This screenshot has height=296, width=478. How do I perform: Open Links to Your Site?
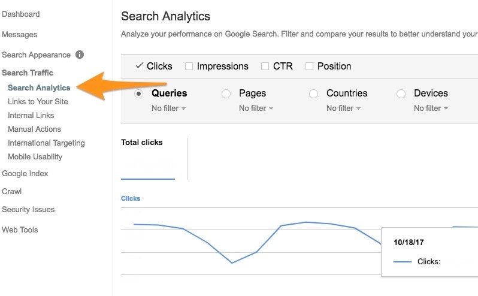pos(38,101)
